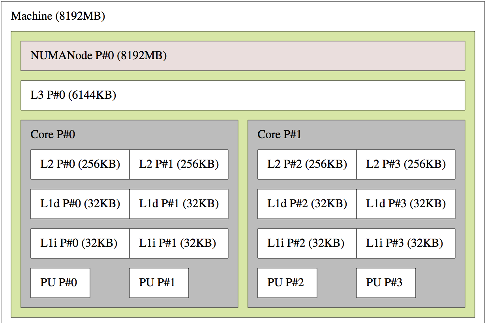
Task: Select the L1d P#1 (32KB) box
Action: click(x=179, y=204)
